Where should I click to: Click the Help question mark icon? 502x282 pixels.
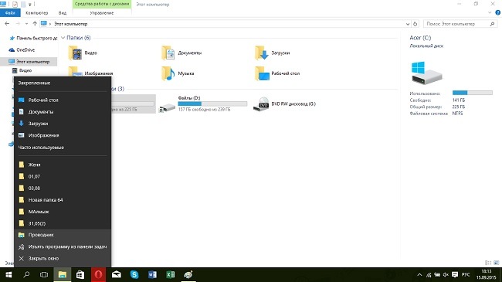[498, 13]
